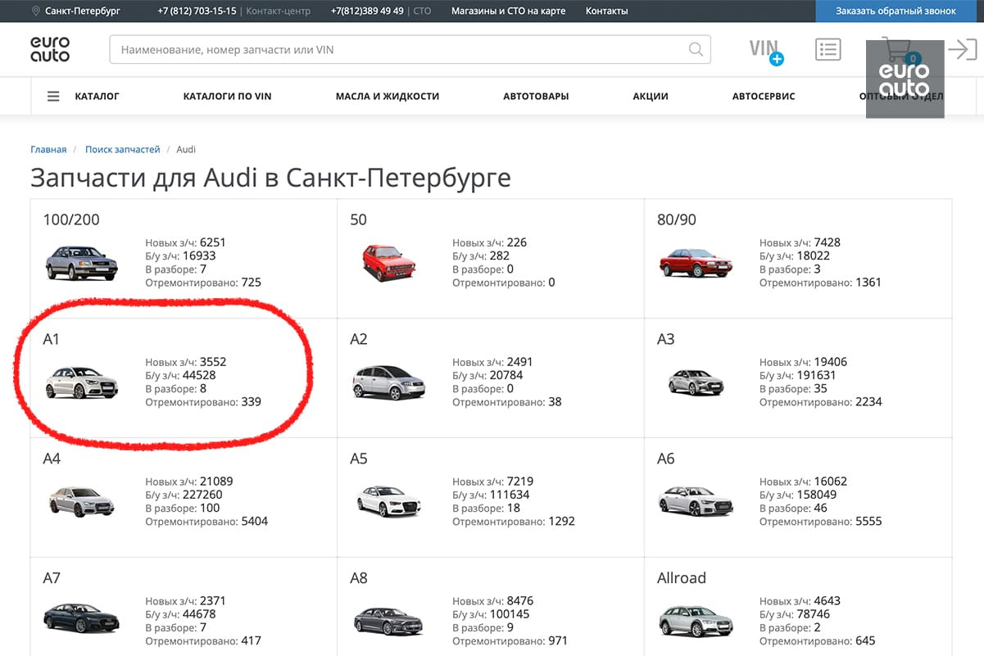Open the Audi A1 car thumbnail
984x656 pixels.
tap(82, 382)
